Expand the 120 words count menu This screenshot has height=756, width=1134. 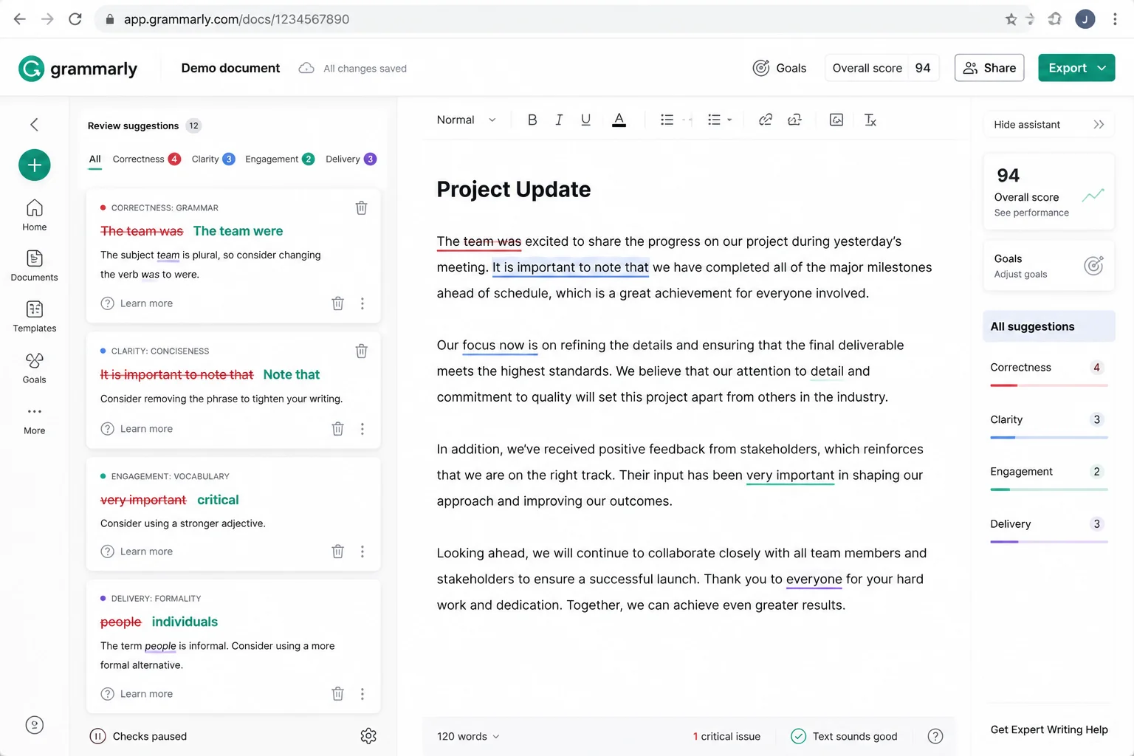(x=468, y=736)
